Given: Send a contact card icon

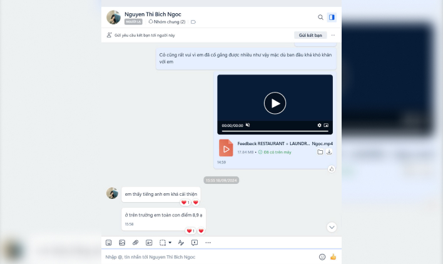Looking at the screenshot, I should click(149, 243).
